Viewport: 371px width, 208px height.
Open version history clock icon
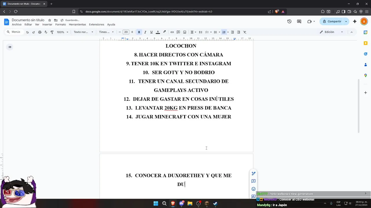click(289, 21)
